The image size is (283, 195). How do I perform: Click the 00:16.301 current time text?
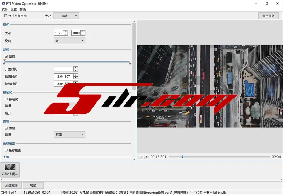158,157
